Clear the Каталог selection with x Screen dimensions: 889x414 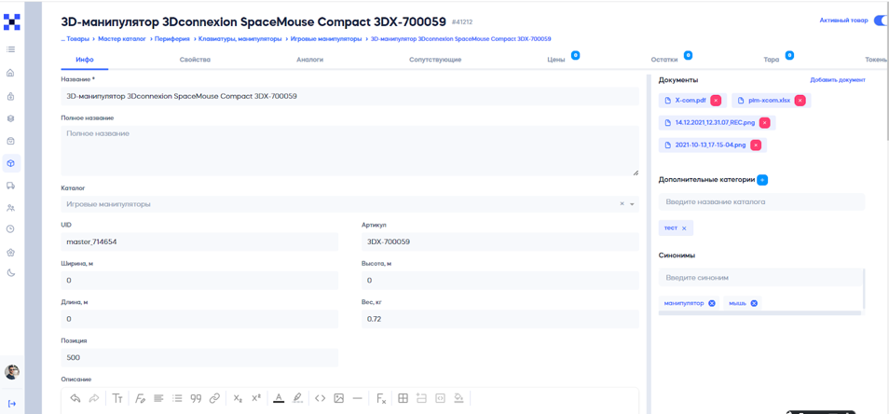[x=622, y=204]
